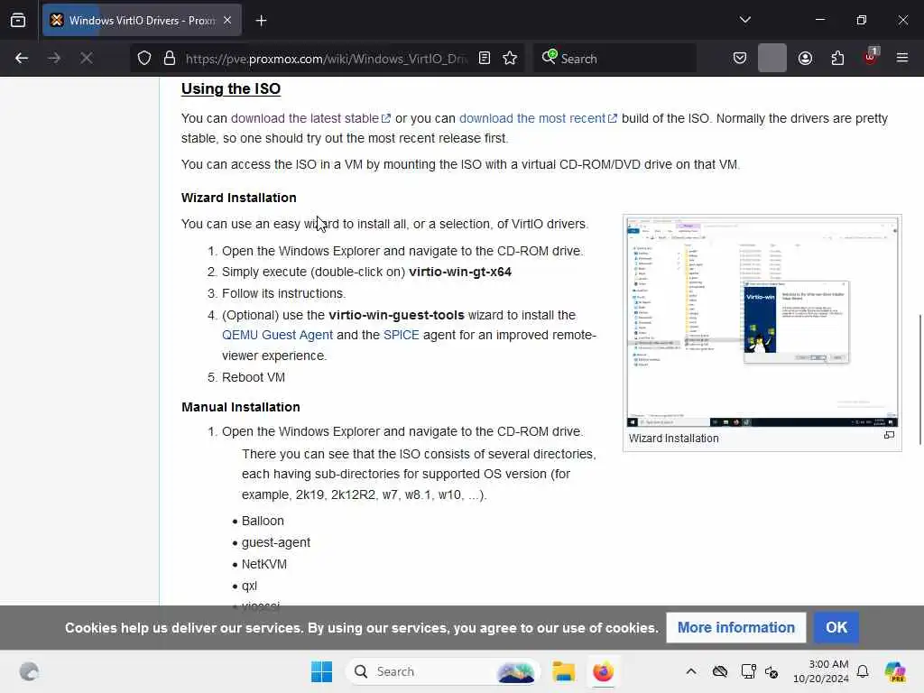Click the virtio-win-guest-tools bold text
The height and width of the screenshot is (693, 924).
point(397,315)
